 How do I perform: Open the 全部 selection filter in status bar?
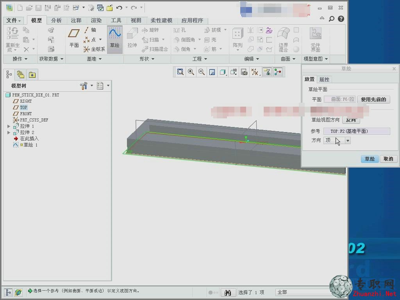(x=302, y=292)
